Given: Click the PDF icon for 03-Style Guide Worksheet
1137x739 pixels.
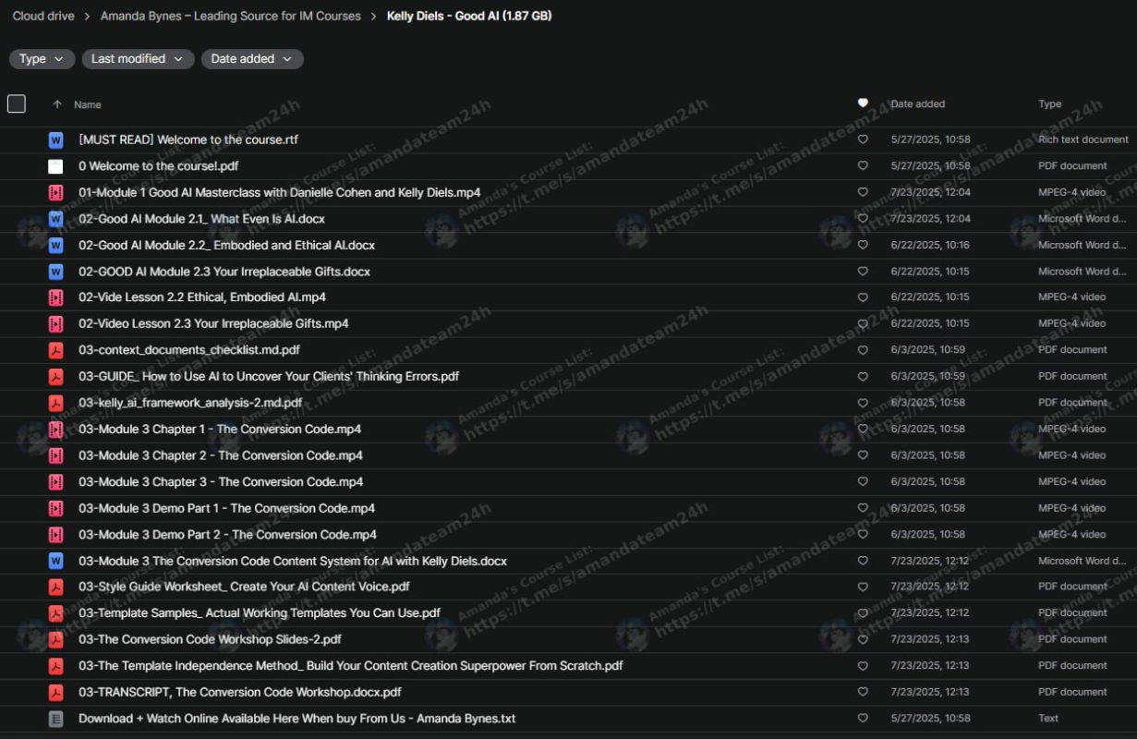Looking at the screenshot, I should click(55, 587).
